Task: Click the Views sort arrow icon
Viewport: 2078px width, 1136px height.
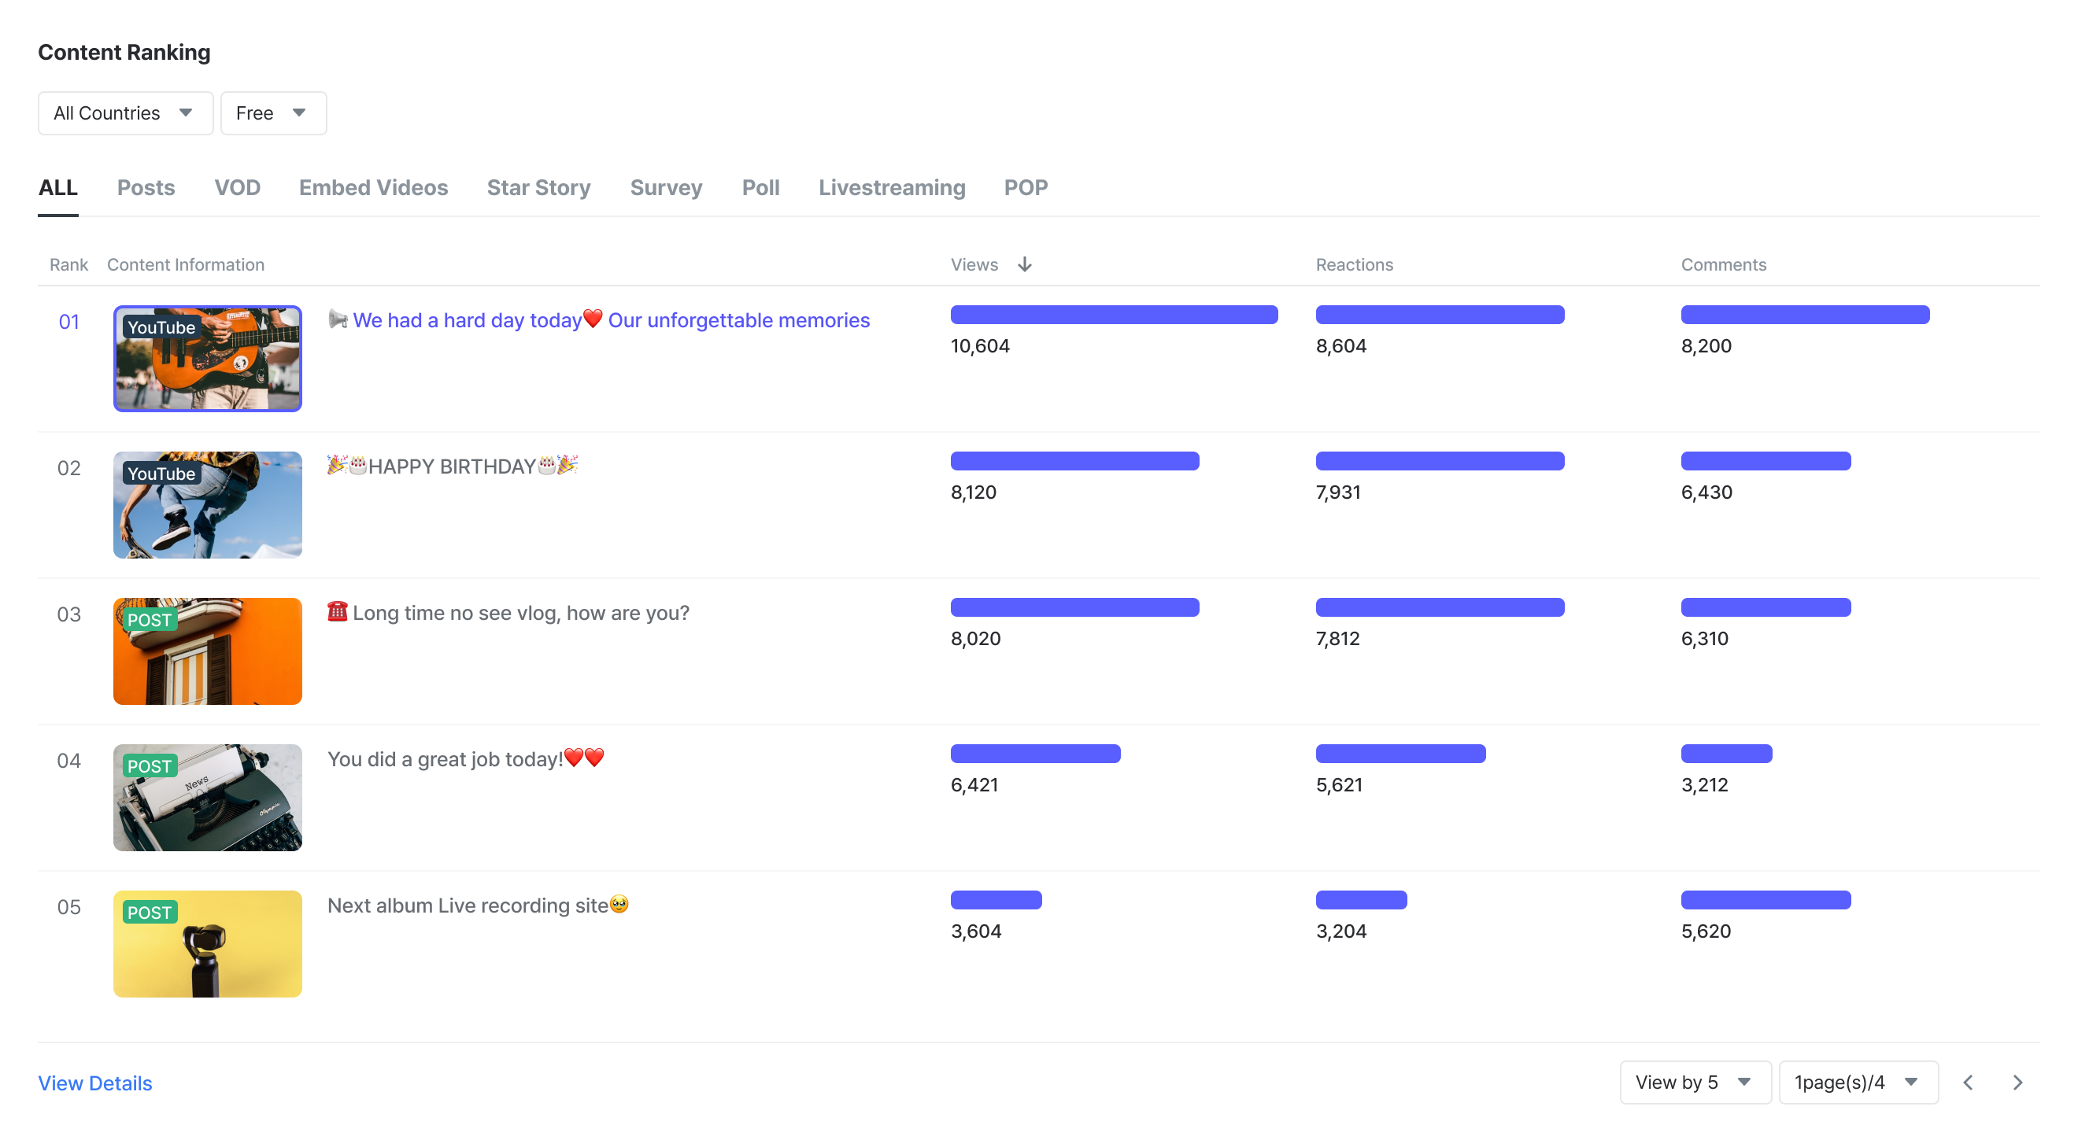Action: point(1025,264)
